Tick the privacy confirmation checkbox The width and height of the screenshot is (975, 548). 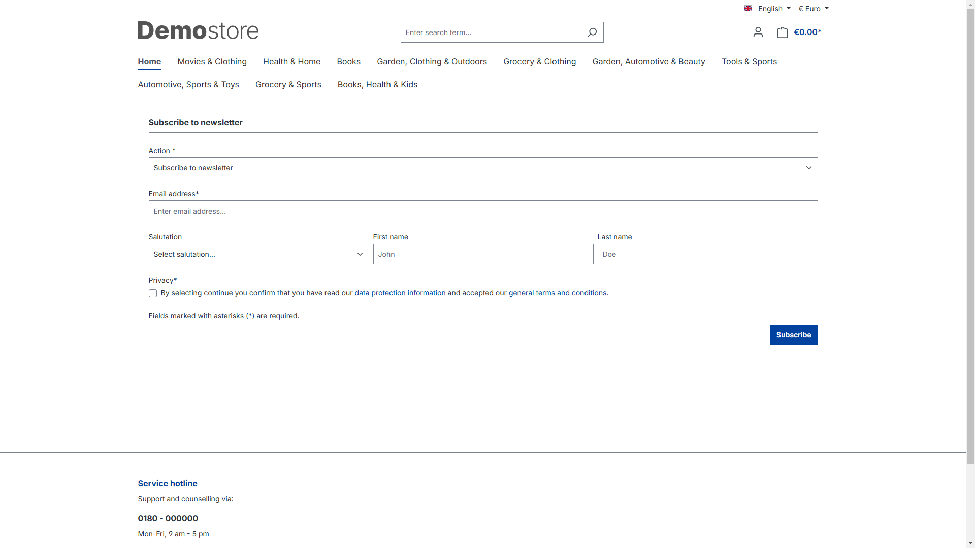(153, 293)
